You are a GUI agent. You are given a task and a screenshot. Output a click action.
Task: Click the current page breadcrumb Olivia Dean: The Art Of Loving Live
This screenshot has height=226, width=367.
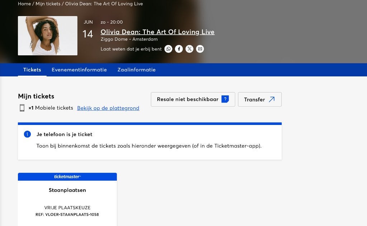pyautogui.click(x=104, y=4)
